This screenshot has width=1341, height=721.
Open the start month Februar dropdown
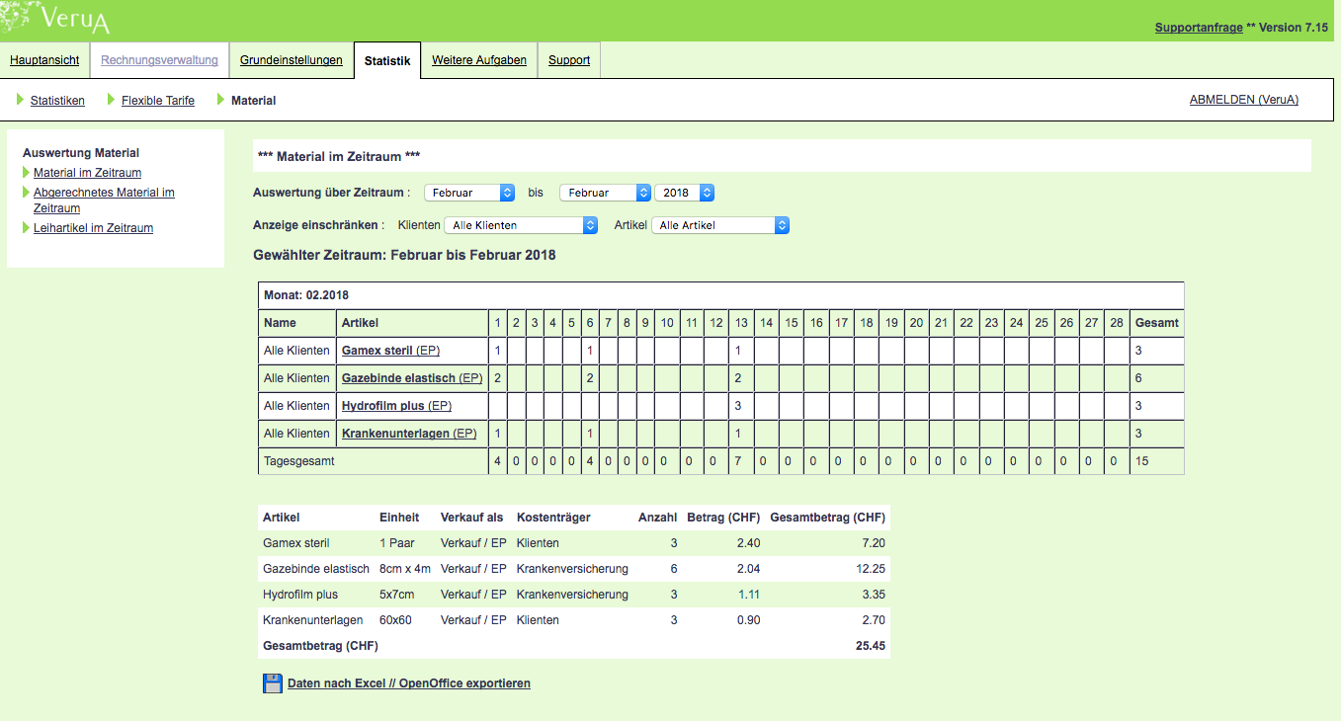tap(469, 193)
